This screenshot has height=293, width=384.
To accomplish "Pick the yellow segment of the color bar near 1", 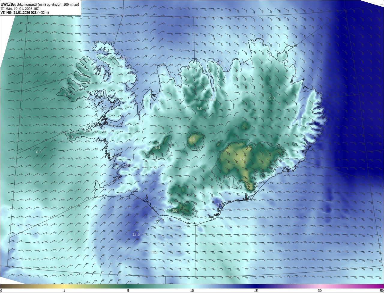I will 64,286.
